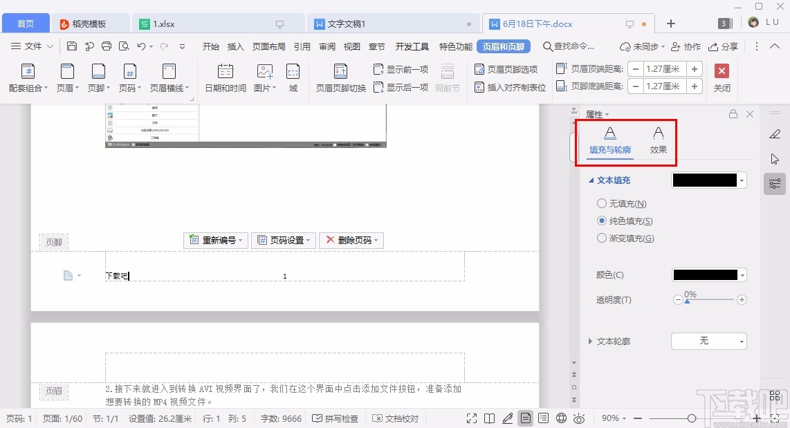
Task: Insert date and time into the header
Action: pyautogui.click(x=225, y=77)
